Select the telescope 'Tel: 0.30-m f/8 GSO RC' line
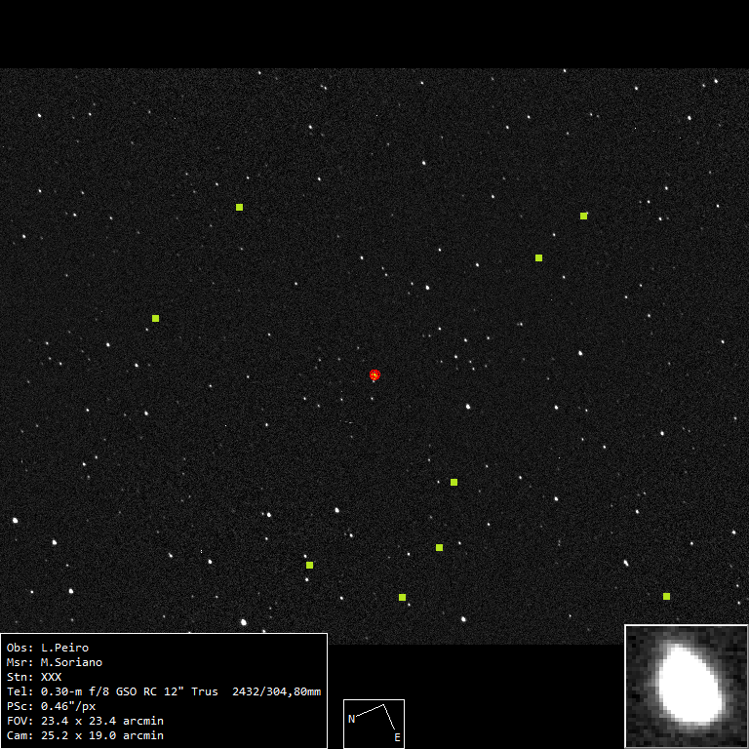This screenshot has height=749, width=749. pos(163,691)
